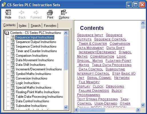Click the tree vertical scrollbar thumb
The width and height of the screenshot is (147, 114).
(x=66, y=53)
